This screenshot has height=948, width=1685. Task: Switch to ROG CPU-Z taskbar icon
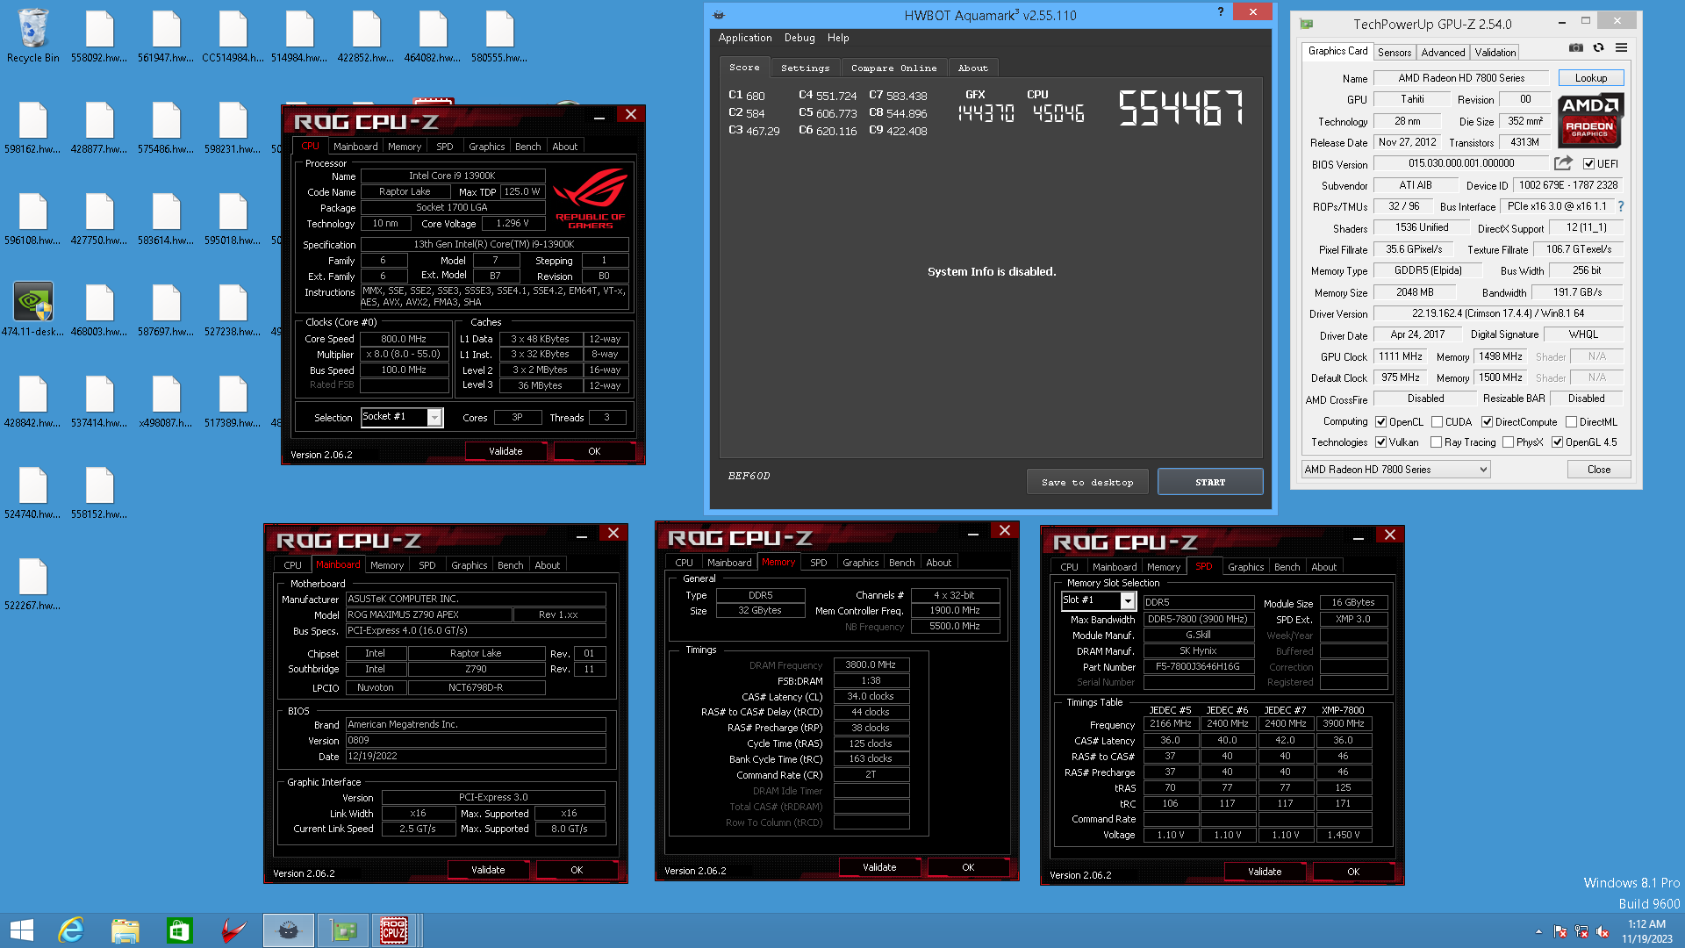click(394, 930)
